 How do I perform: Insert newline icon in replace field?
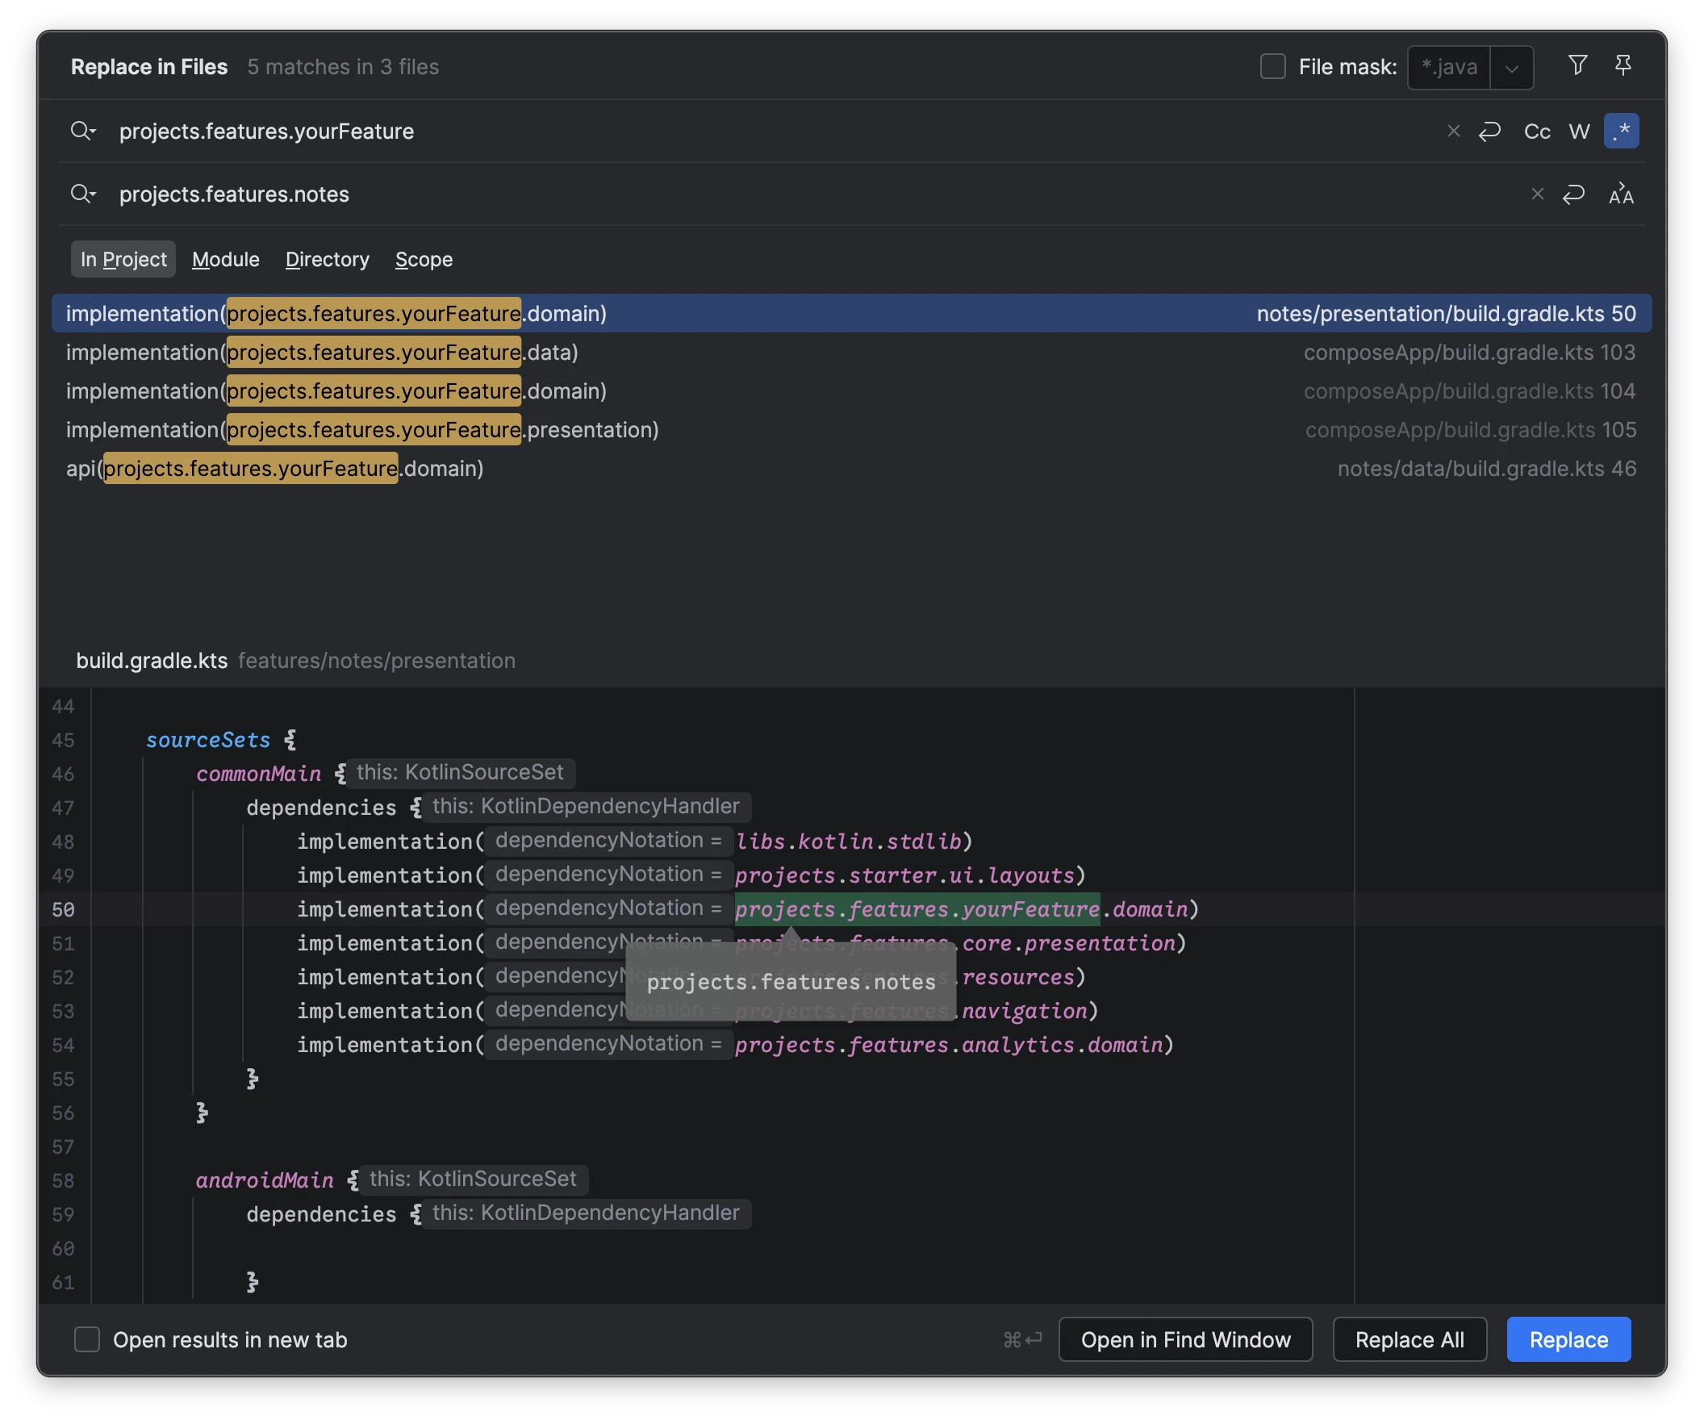pos(1574,194)
